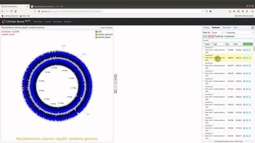255x143 pixels.
Task: Check the box for feature starting 535055
Action: pos(204,97)
